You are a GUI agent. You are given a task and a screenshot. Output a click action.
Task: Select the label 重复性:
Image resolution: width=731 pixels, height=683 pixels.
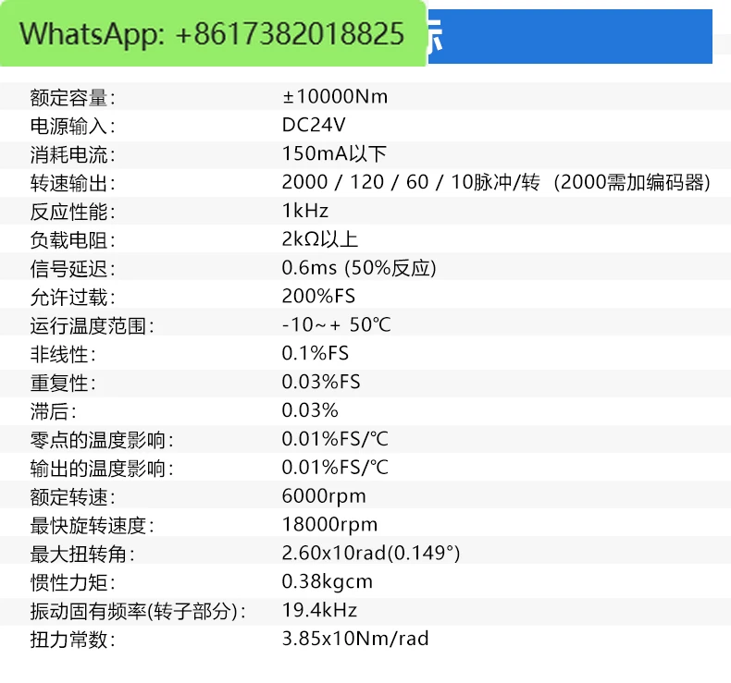(63, 383)
